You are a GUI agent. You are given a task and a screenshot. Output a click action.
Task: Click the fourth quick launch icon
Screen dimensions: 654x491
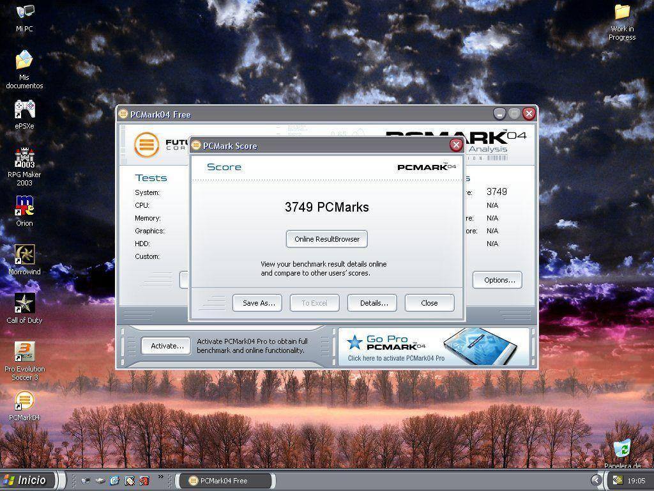point(130,481)
